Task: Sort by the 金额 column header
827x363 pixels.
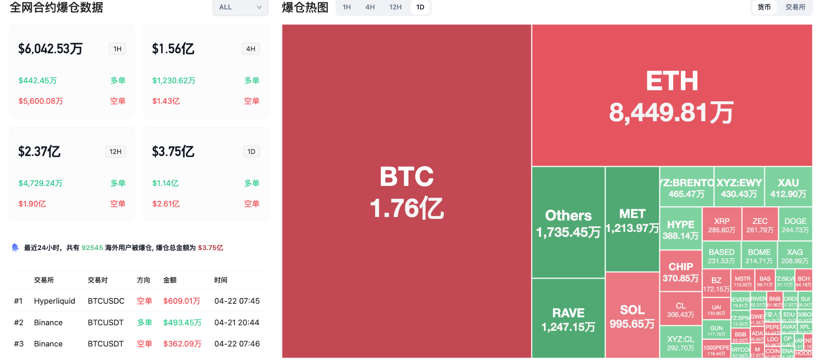Action: [x=170, y=280]
